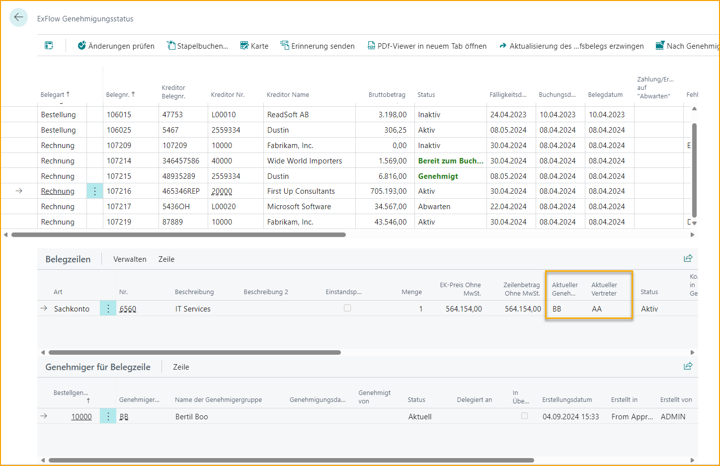Open Zeile menu in Genehmiger section
This screenshot has width=720, height=466.
click(x=181, y=367)
